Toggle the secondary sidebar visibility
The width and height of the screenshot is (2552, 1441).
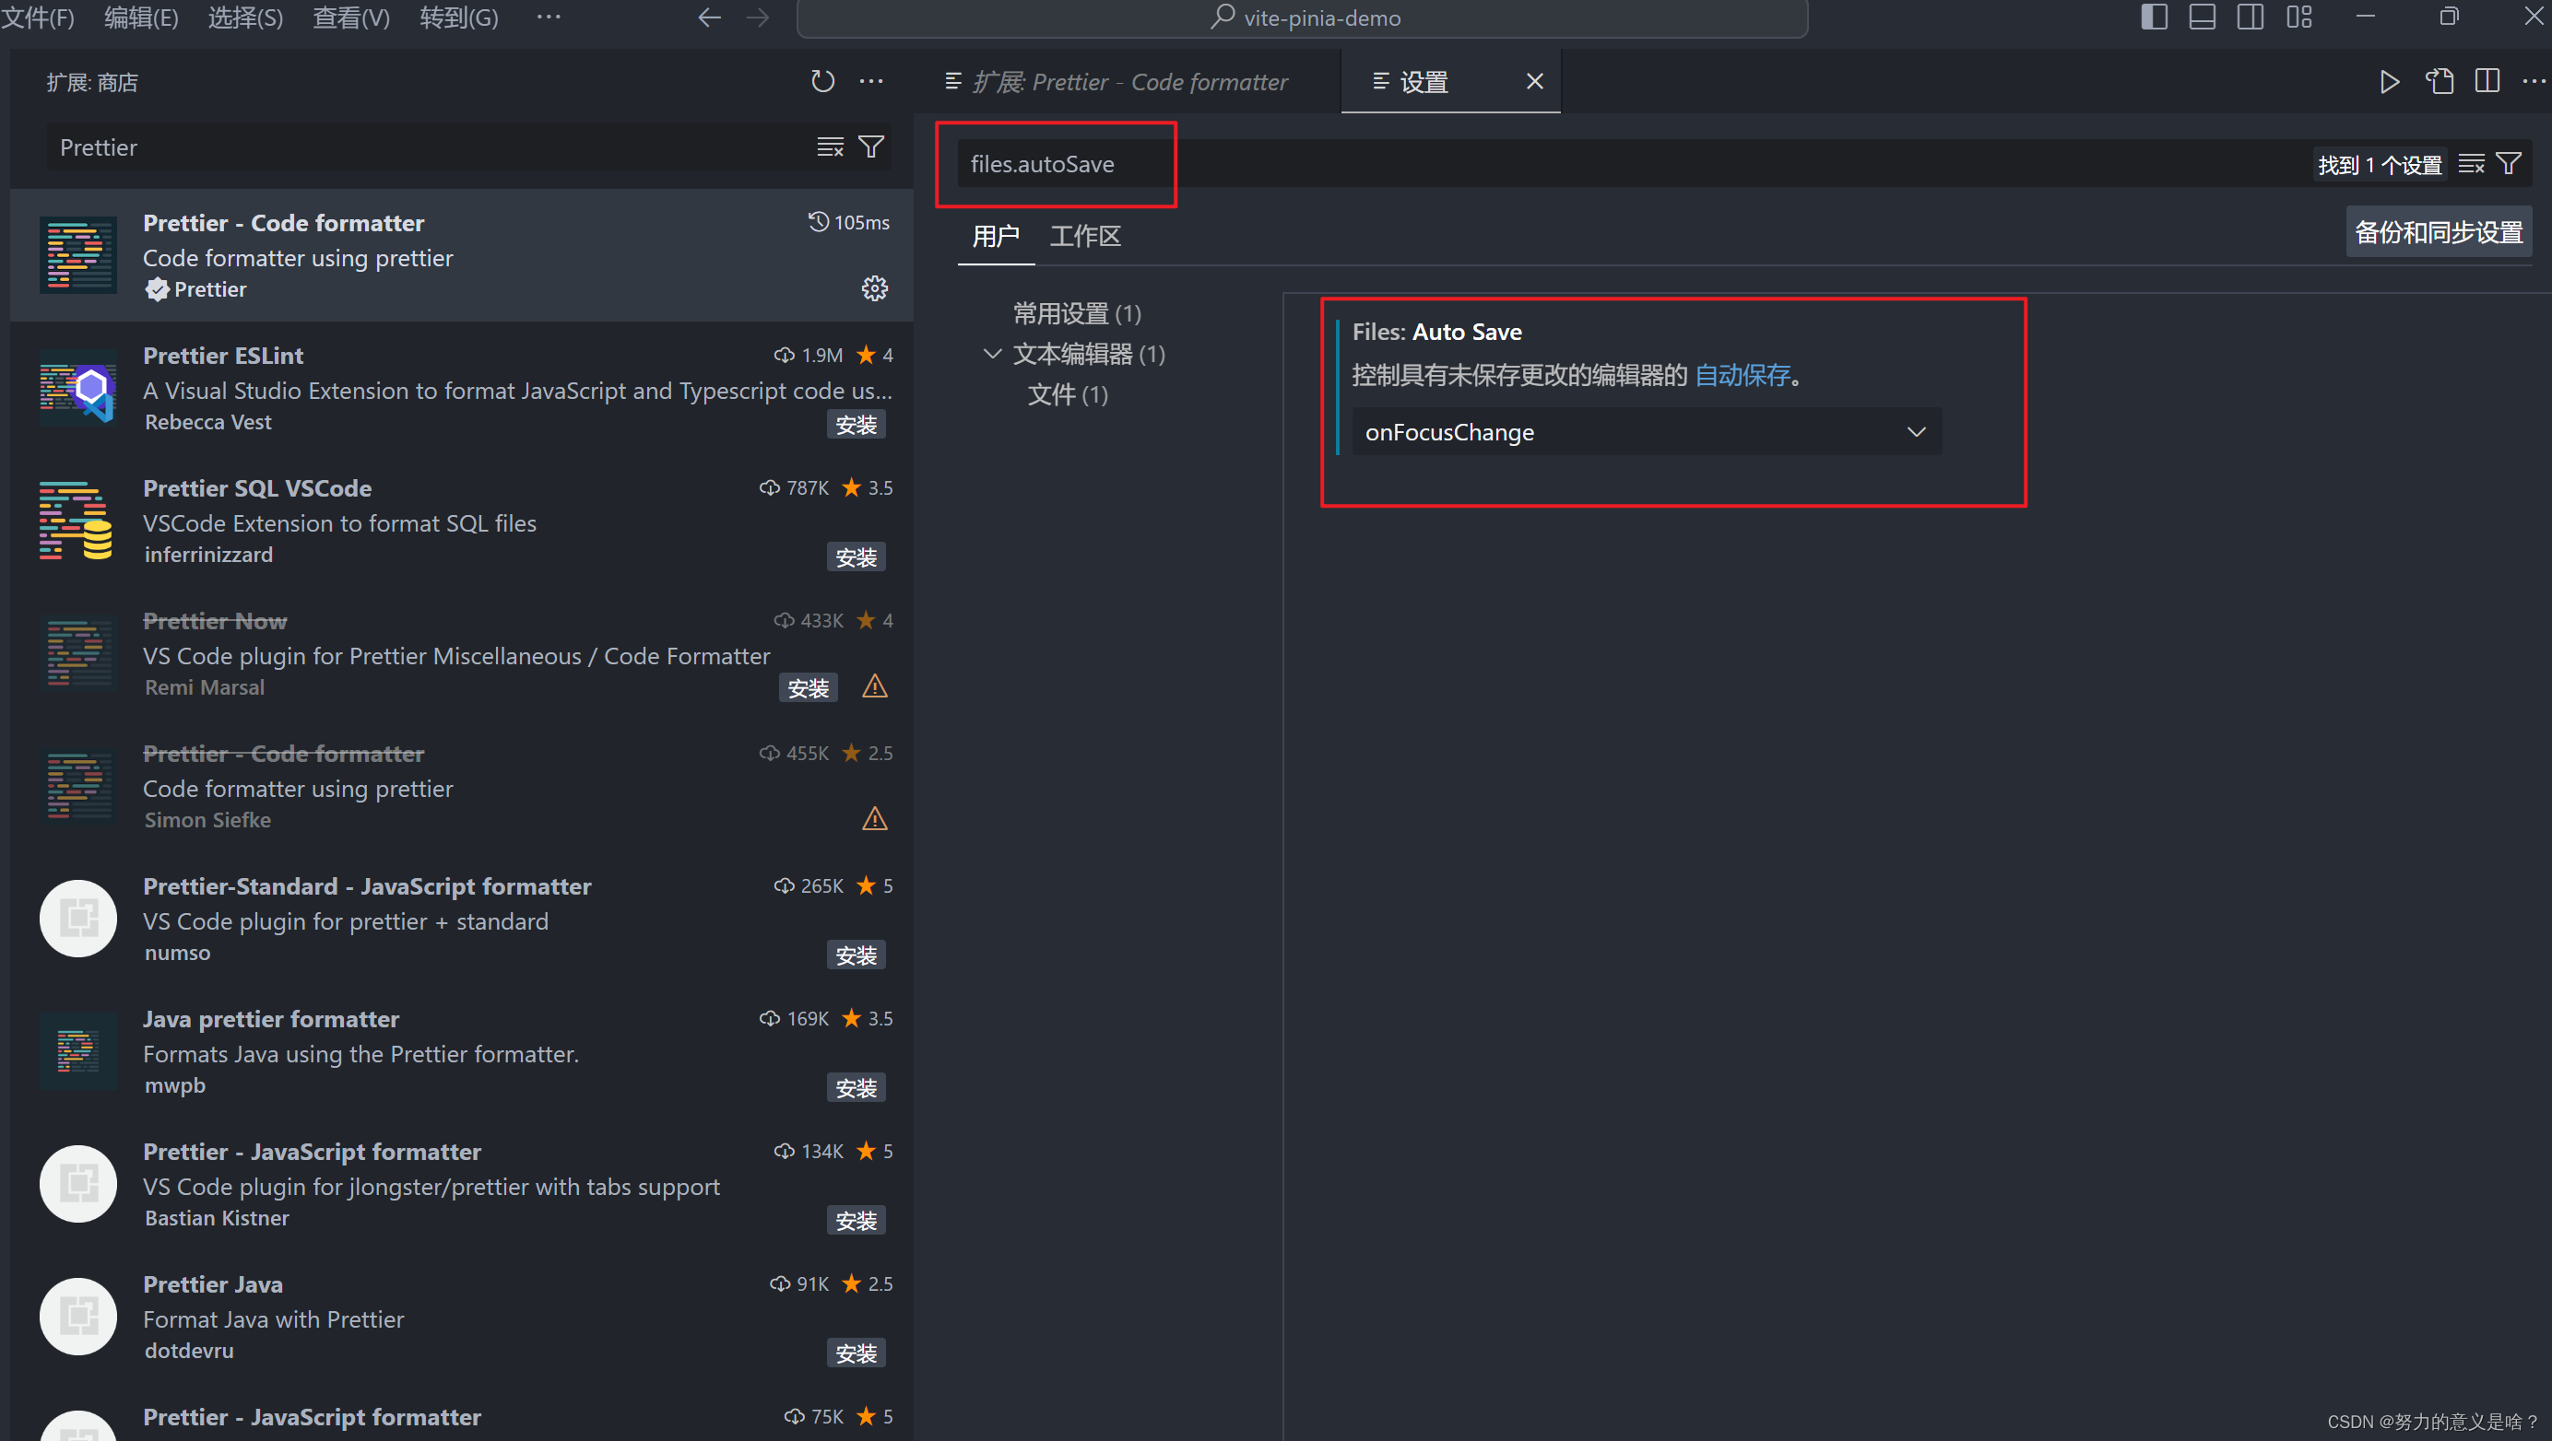pos(2250,17)
